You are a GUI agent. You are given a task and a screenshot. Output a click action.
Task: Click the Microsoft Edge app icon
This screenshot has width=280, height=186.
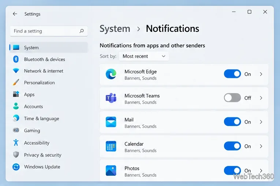[x=111, y=74]
